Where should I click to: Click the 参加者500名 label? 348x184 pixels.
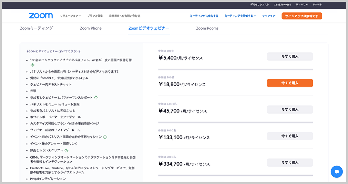[x=166, y=77]
